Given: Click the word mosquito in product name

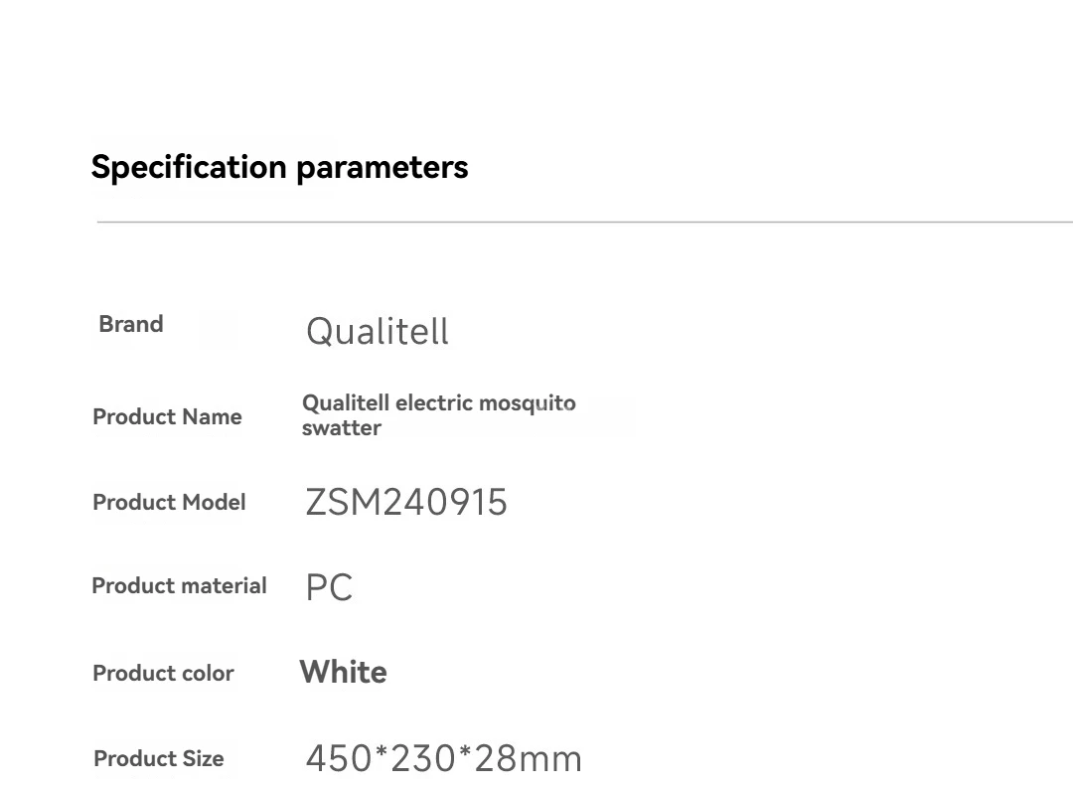Looking at the screenshot, I should click(528, 403).
